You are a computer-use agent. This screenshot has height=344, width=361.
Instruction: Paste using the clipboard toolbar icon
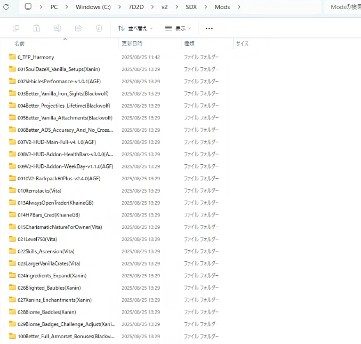[x=37, y=28]
